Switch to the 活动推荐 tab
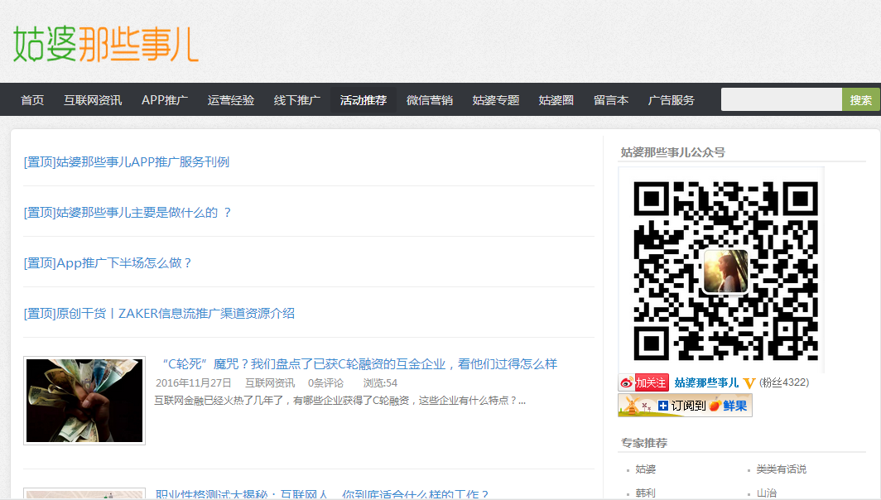 [363, 100]
